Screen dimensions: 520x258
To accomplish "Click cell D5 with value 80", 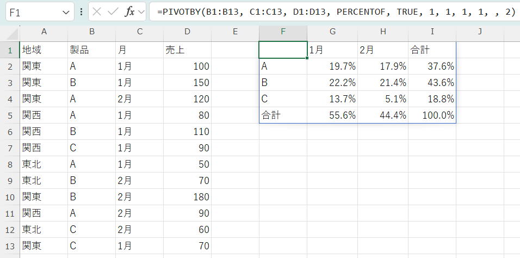I will (187, 115).
